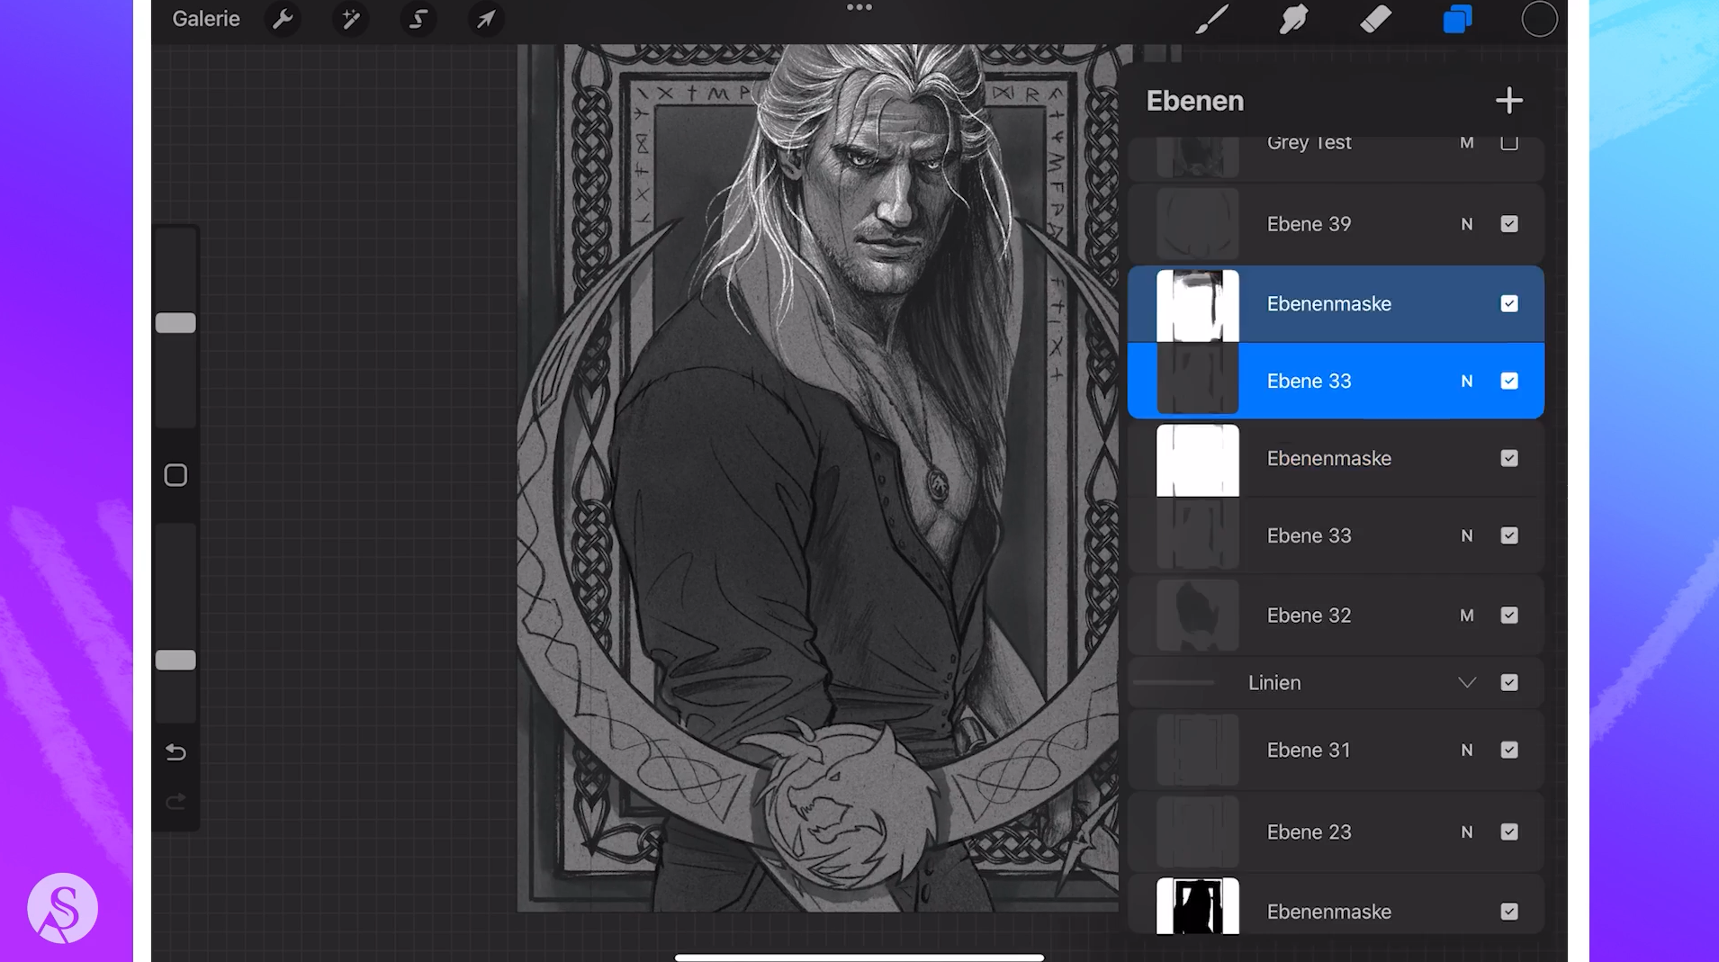
Task: Open the Adjustments magic wand menu
Action: click(350, 19)
